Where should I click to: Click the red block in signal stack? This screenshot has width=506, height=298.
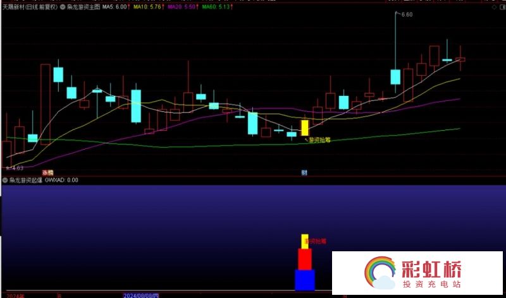click(305, 259)
